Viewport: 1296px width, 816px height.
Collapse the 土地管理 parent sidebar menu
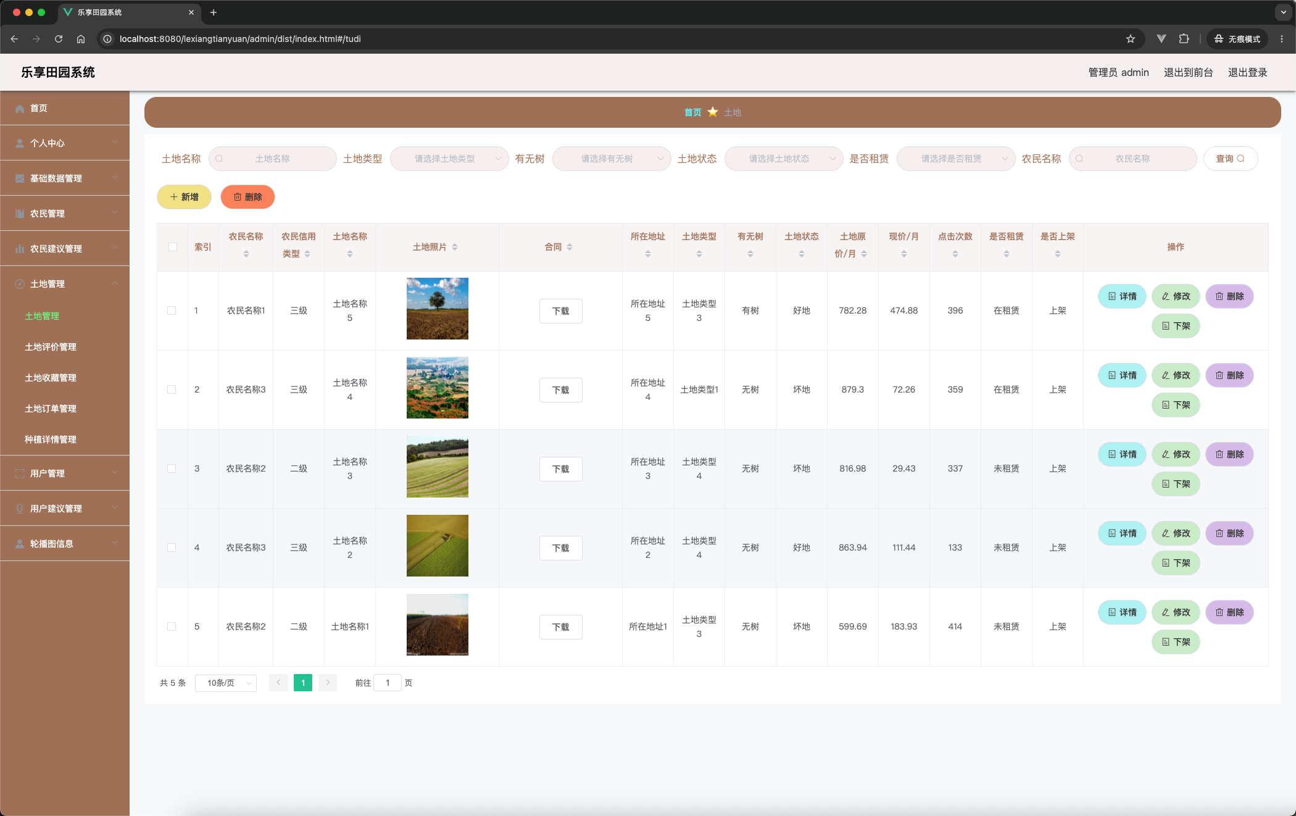[65, 284]
